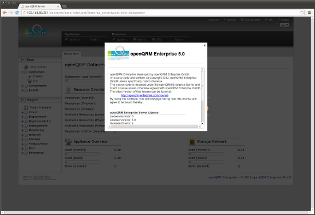Click the Data-Center tree icon

click(x=26, y=67)
